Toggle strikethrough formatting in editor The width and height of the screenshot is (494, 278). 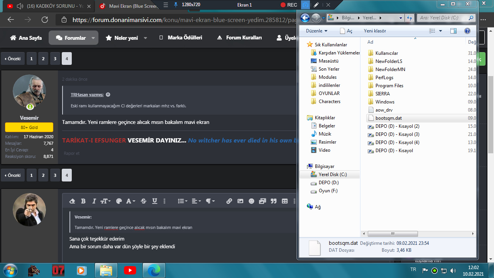[x=144, y=201]
